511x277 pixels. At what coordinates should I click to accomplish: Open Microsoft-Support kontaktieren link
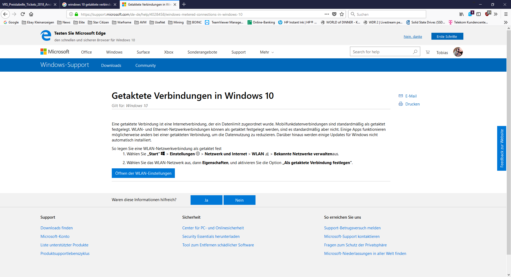coord(352,237)
